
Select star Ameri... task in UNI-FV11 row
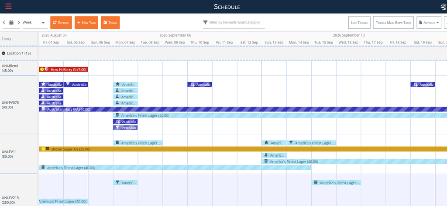(274, 143)
